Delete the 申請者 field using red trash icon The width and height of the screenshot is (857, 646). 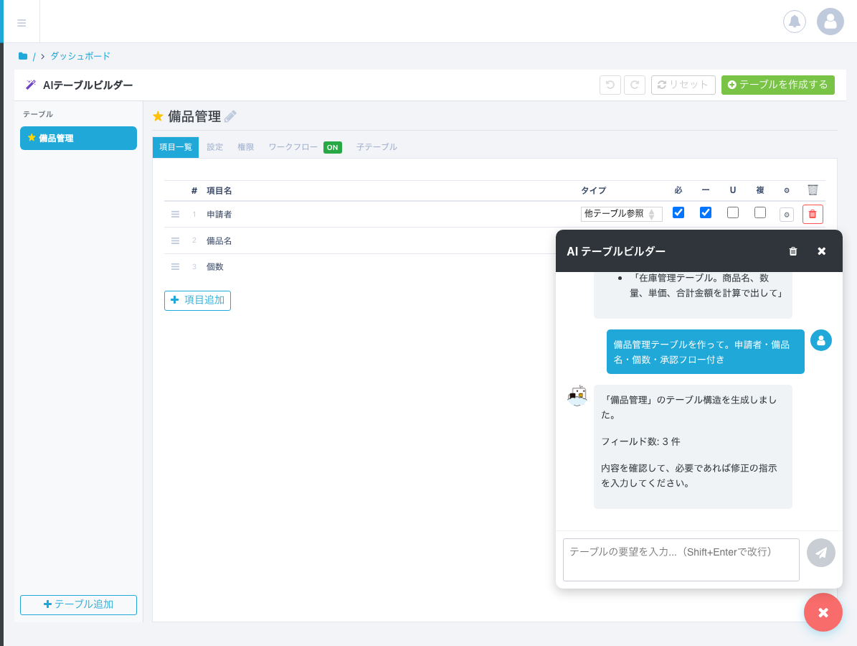(x=812, y=214)
